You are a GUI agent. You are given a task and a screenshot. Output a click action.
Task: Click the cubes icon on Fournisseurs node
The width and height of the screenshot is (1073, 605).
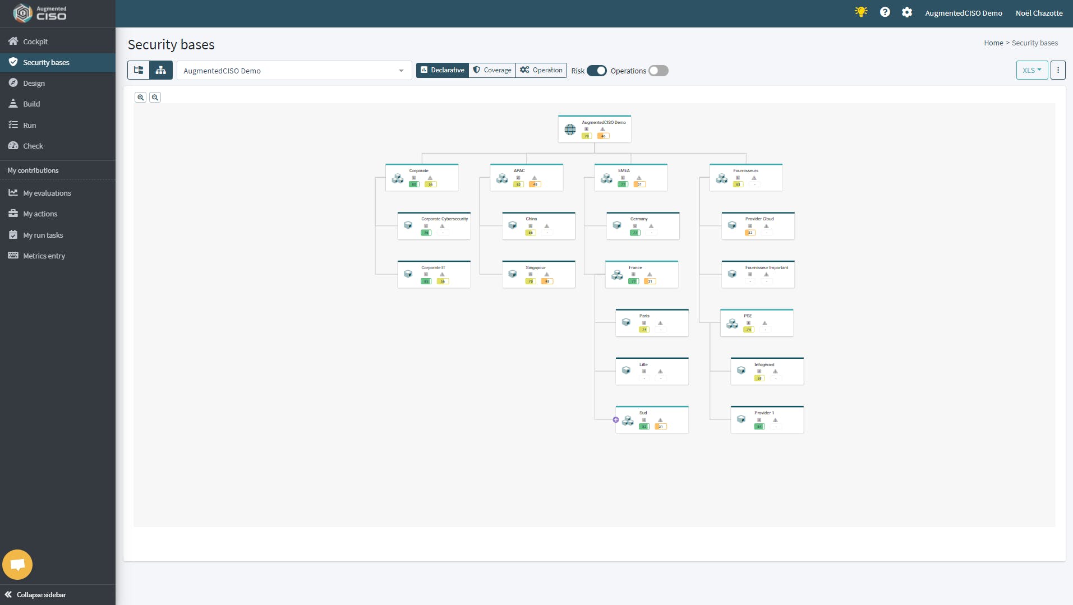[x=722, y=178]
